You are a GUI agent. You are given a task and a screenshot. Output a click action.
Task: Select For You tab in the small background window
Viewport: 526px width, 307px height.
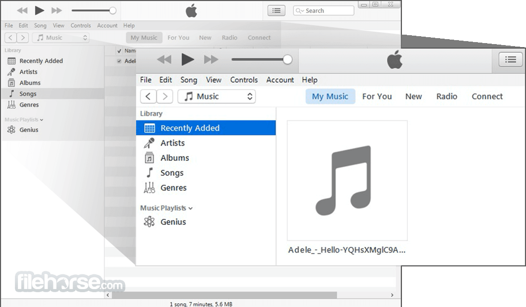click(x=179, y=38)
